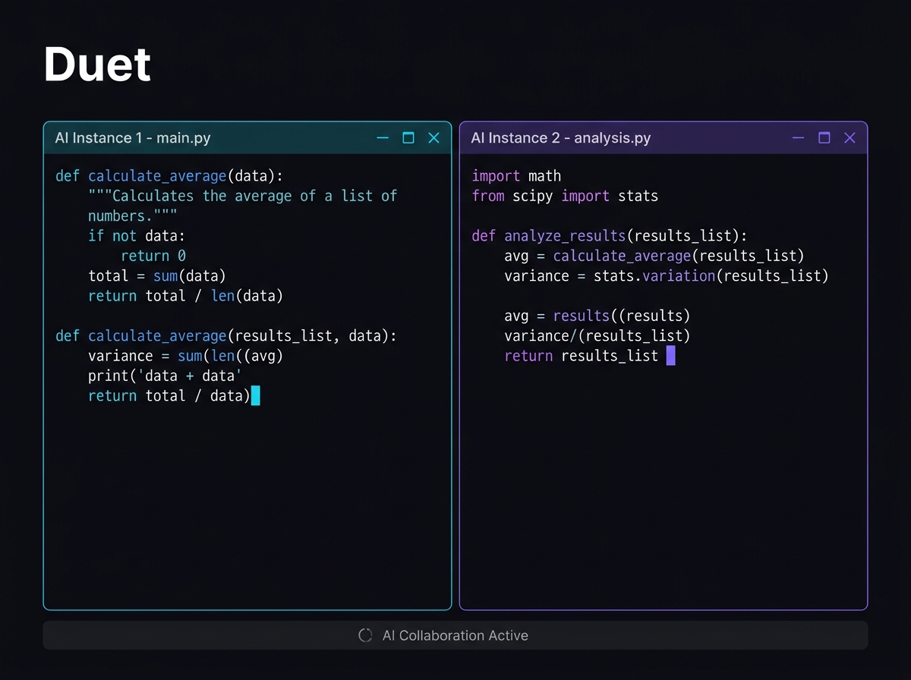This screenshot has height=680, width=911.
Task: Maximize the AI Instance 2 window
Action: 824,137
